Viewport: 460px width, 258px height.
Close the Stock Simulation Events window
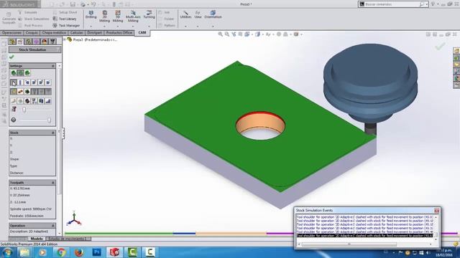(x=436, y=211)
